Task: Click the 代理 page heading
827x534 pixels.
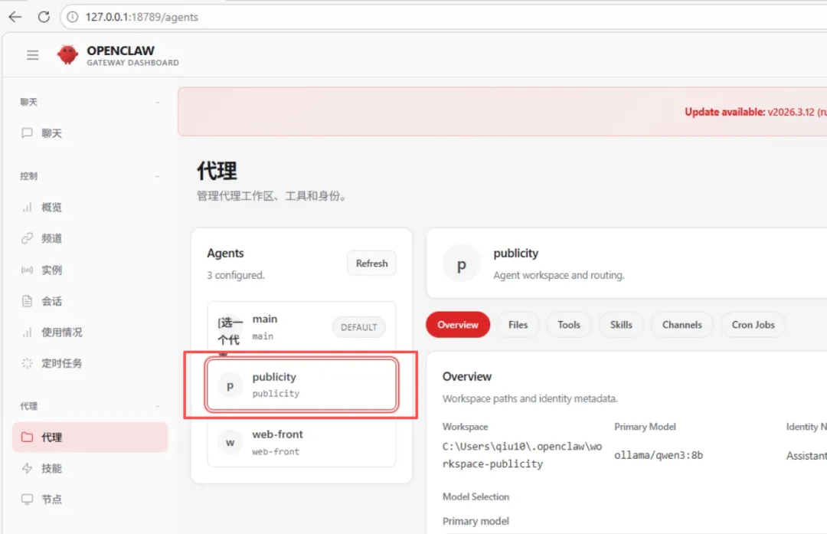Action: [x=217, y=171]
